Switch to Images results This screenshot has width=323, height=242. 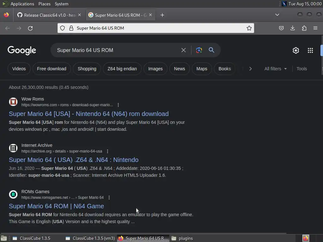(155, 69)
